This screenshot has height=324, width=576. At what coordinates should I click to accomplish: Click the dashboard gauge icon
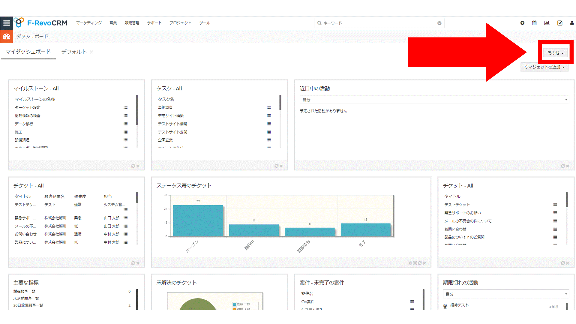pyautogui.click(x=7, y=37)
